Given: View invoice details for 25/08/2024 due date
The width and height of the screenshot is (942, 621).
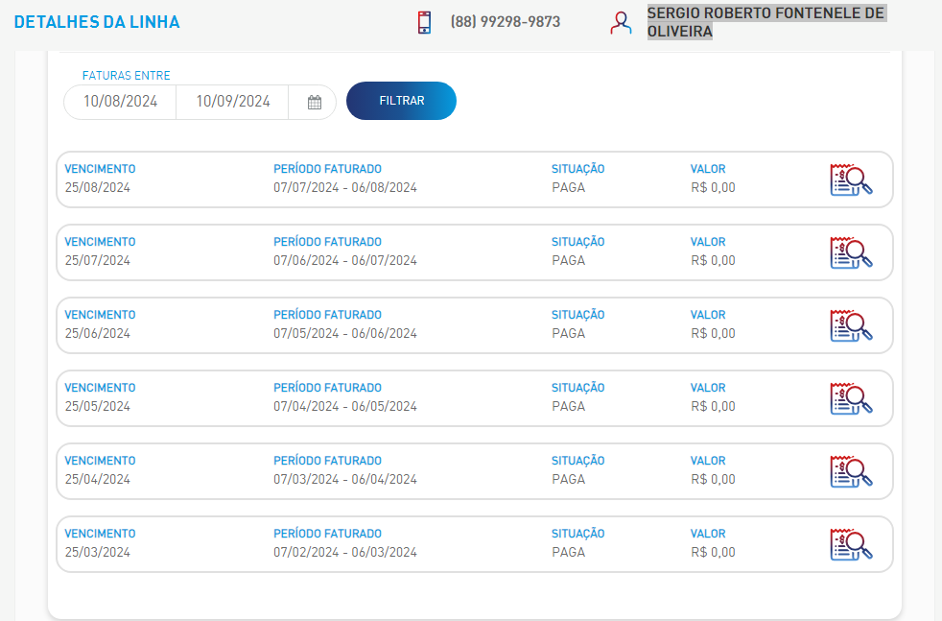Looking at the screenshot, I should [851, 179].
